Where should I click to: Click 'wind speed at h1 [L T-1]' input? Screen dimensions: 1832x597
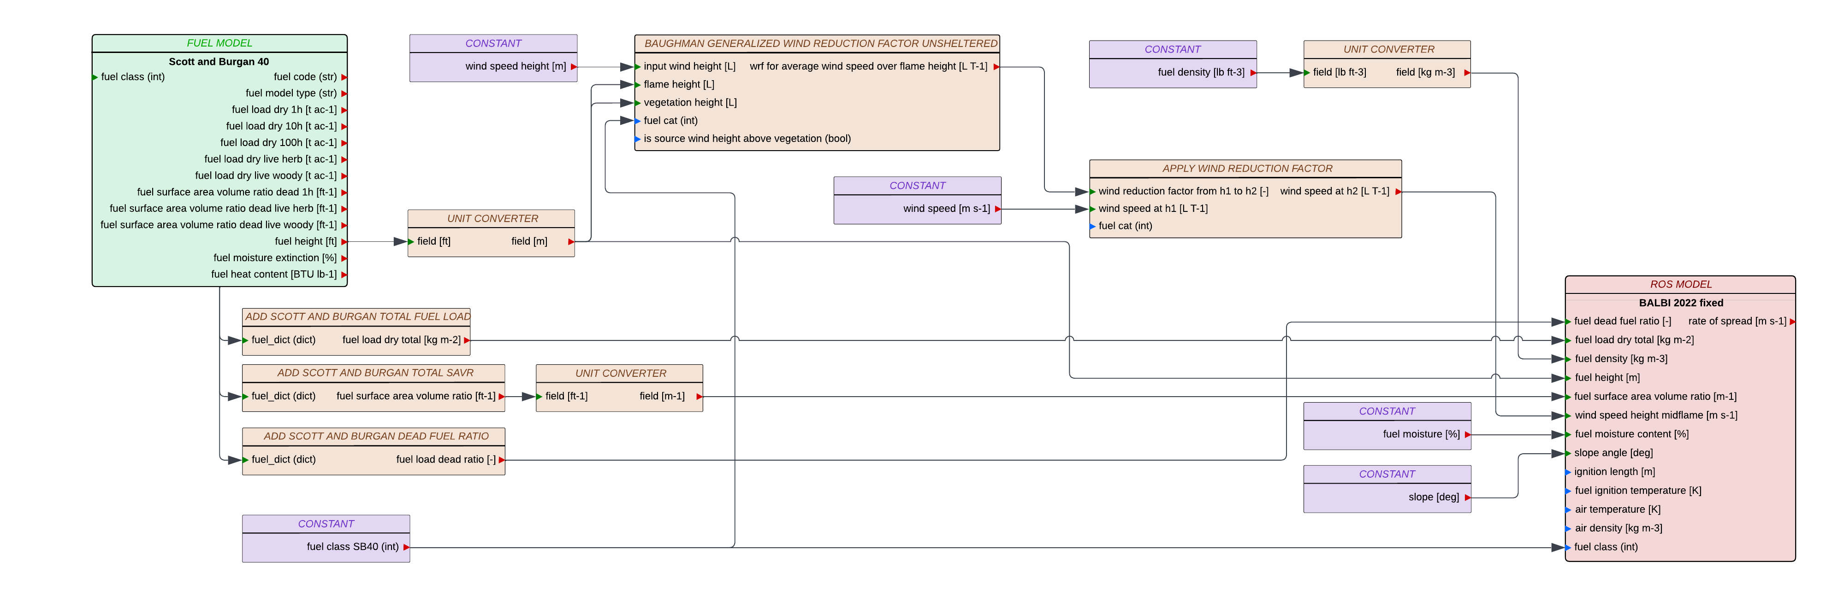click(1153, 209)
